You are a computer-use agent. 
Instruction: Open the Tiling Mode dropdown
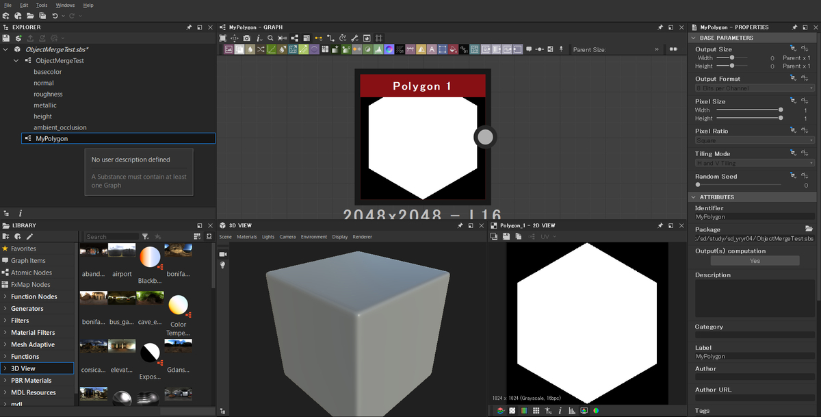click(755, 163)
